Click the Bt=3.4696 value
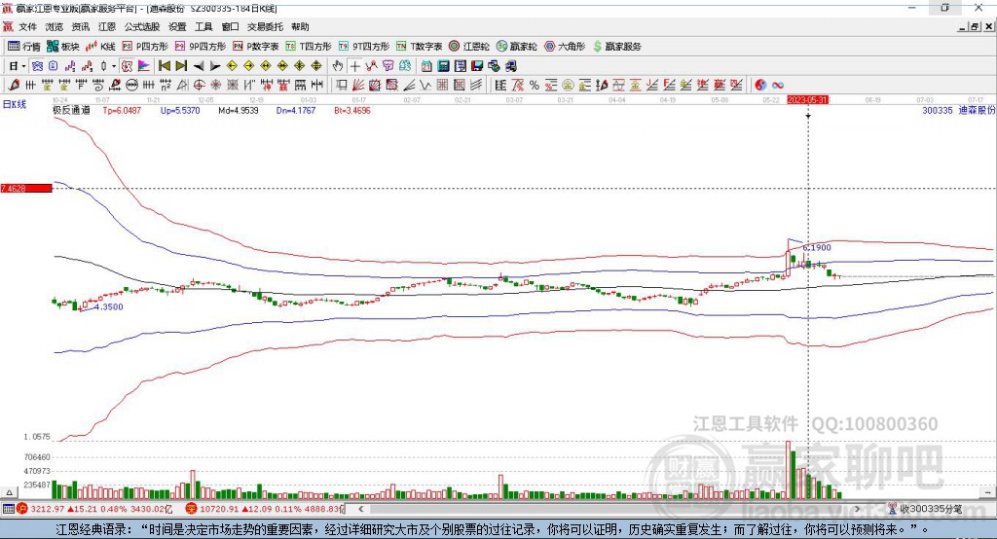 [352, 110]
